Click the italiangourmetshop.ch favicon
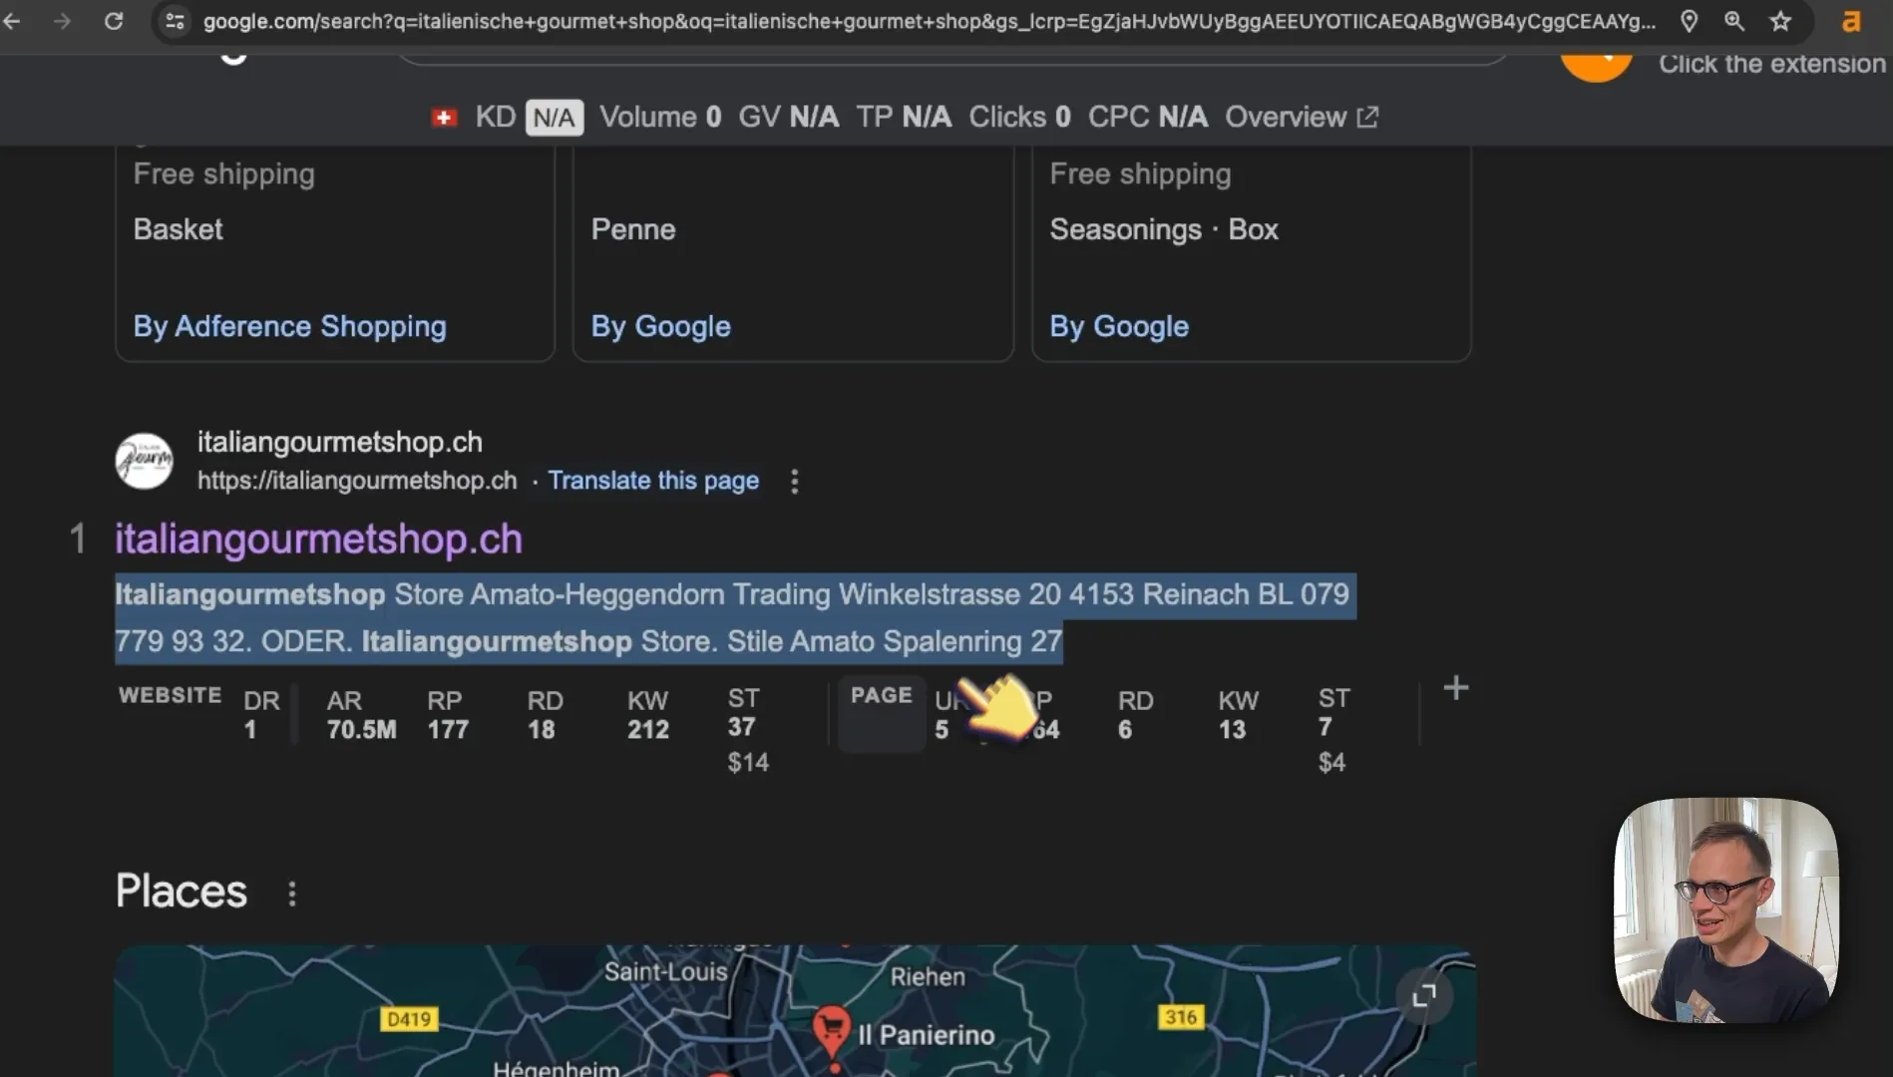1893x1077 pixels. click(145, 460)
